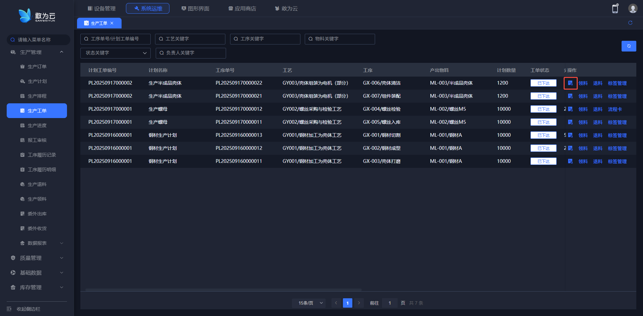
Task: Click 流程卡 link for GX-004/螺丝检验 row
Action: pyautogui.click(x=615, y=109)
